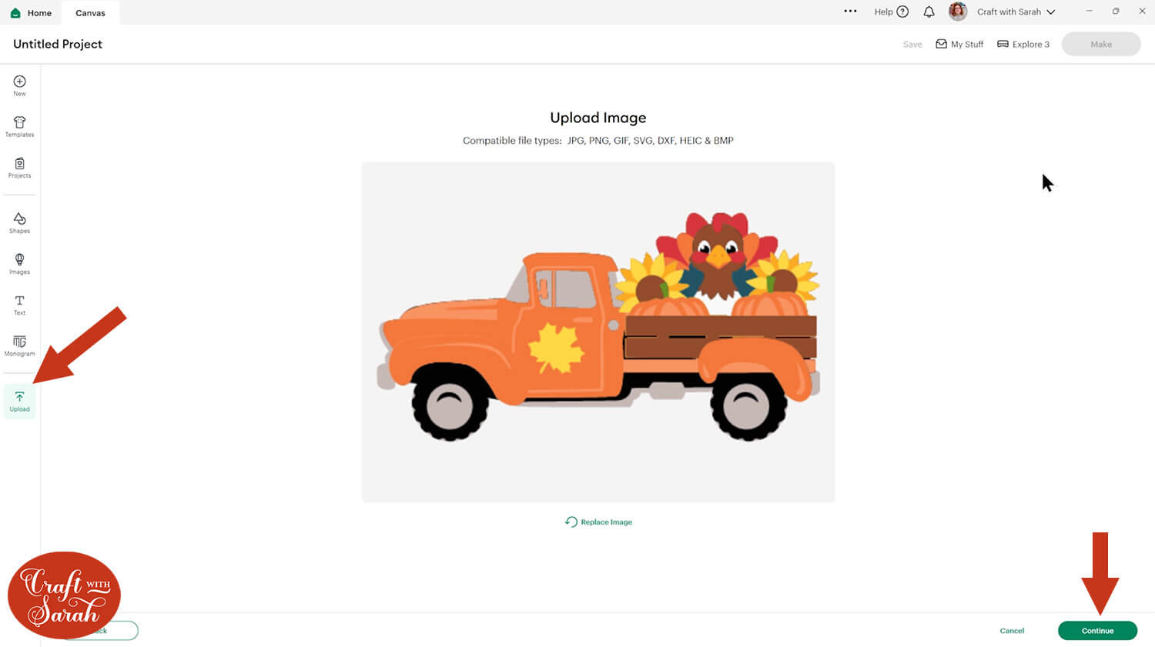Open the Images library icon

click(19, 262)
